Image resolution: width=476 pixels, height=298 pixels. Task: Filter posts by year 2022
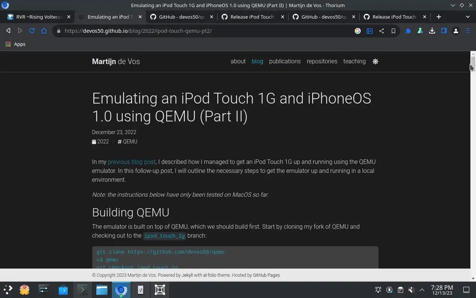click(x=100, y=142)
